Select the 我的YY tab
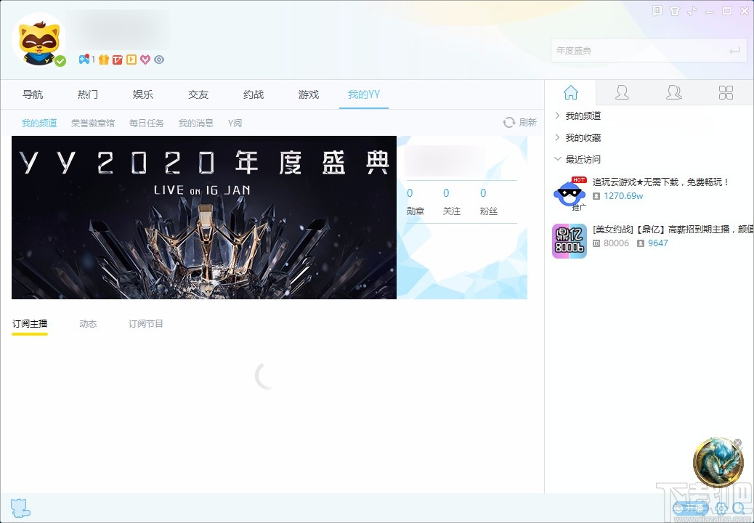754x523 pixels. (363, 94)
